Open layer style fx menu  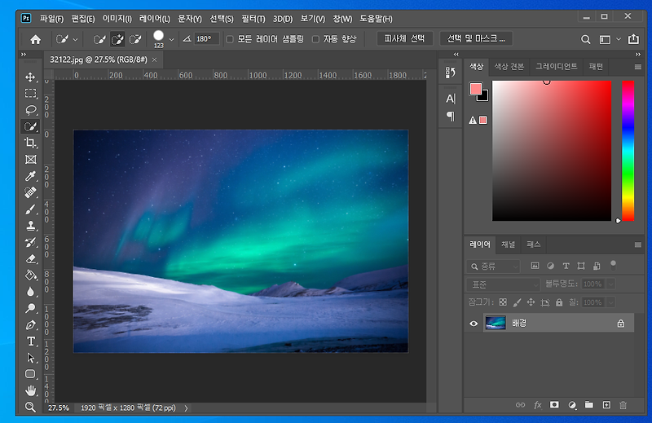coord(538,405)
